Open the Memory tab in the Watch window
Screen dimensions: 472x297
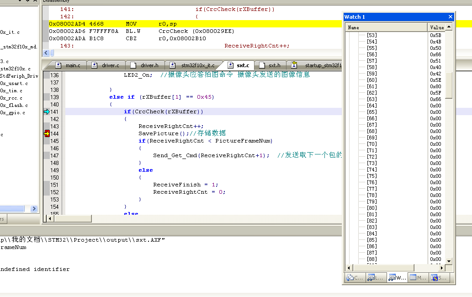(418, 278)
